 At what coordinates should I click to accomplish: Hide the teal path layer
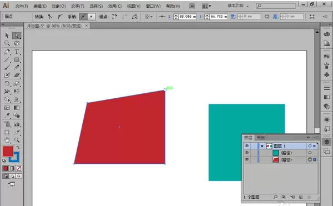pyautogui.click(x=246, y=153)
